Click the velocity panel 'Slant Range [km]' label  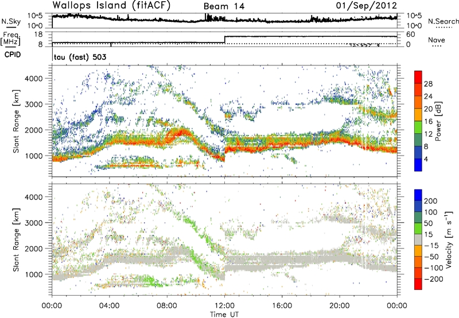16,239
